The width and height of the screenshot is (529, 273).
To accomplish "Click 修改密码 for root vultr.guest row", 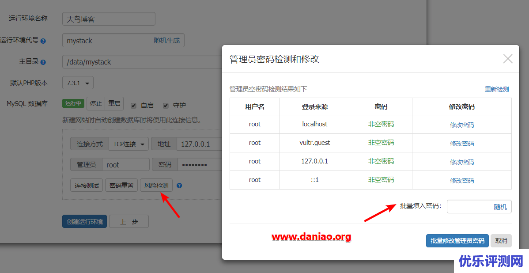I will tap(461, 144).
